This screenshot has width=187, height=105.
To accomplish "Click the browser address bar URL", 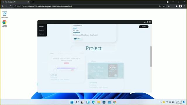I will (x=47, y=6).
